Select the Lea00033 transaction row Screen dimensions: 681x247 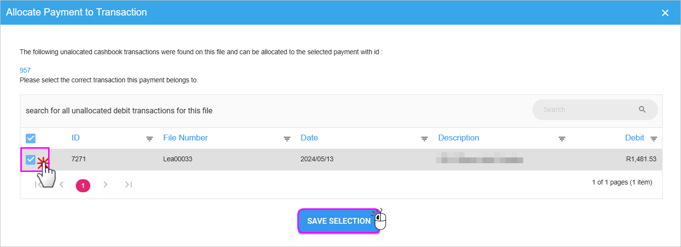point(341,159)
